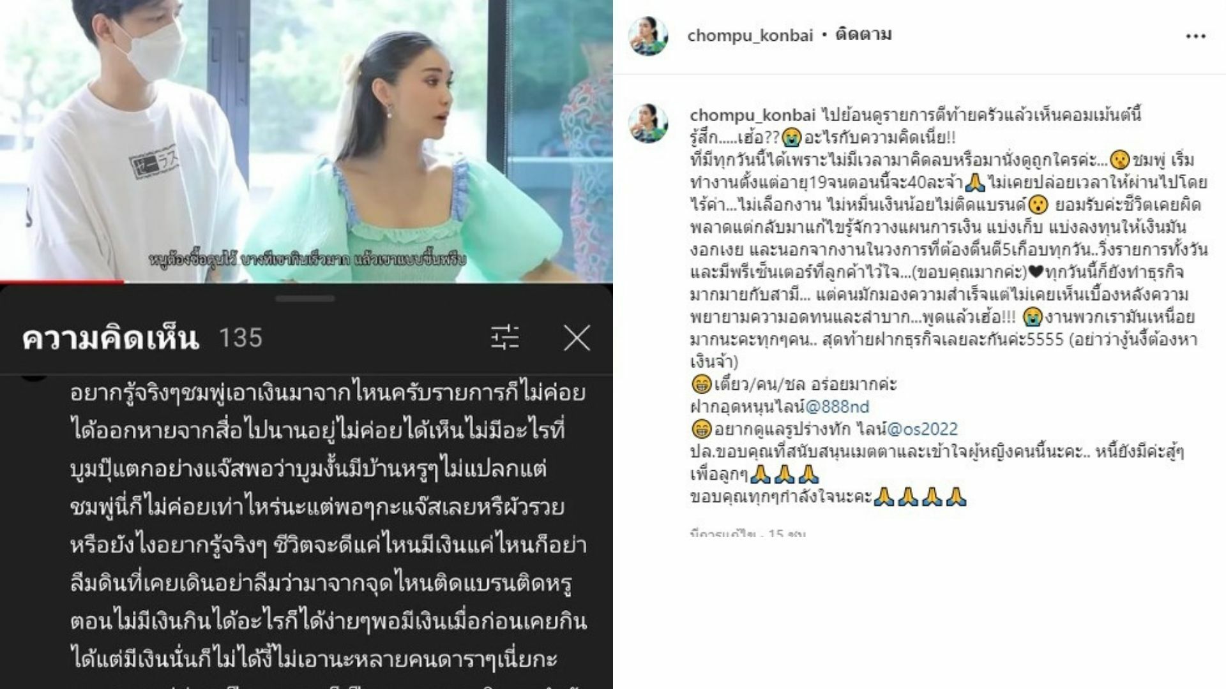Viewport: 1226px width, 689px height.
Task: Click the comments panel drag handle
Action: [x=305, y=298]
